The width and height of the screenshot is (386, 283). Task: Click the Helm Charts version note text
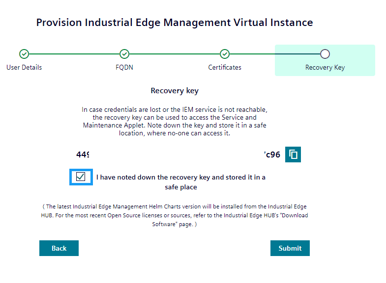pyautogui.click(x=175, y=215)
